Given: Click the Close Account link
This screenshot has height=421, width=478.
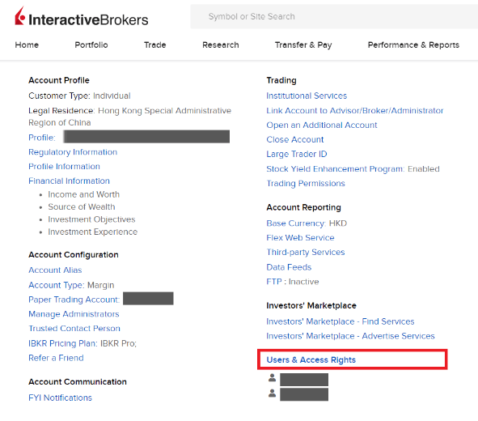Looking at the screenshot, I should (x=294, y=139).
